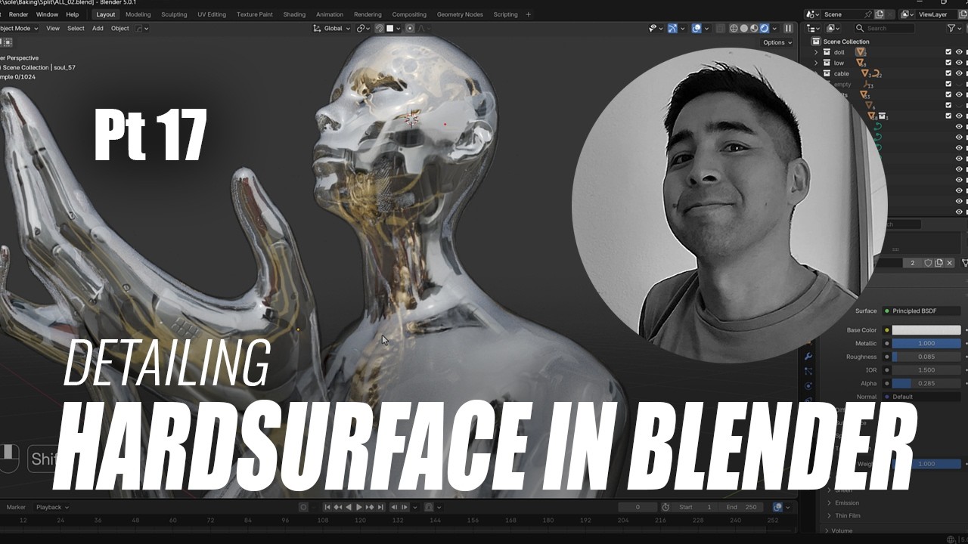Open the Window menu

pos(47,14)
